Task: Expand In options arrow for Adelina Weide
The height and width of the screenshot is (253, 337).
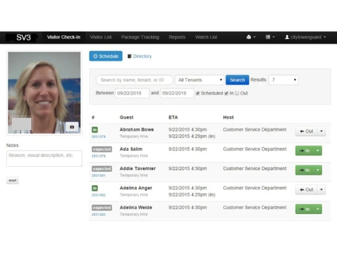Action: point(317,209)
